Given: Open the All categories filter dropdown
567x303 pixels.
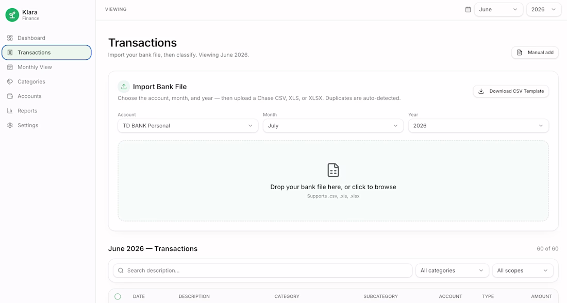Looking at the screenshot, I should (452, 271).
